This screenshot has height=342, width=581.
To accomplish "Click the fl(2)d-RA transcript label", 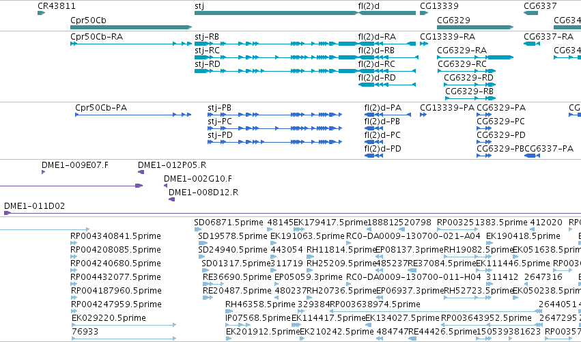I will click(x=377, y=37).
